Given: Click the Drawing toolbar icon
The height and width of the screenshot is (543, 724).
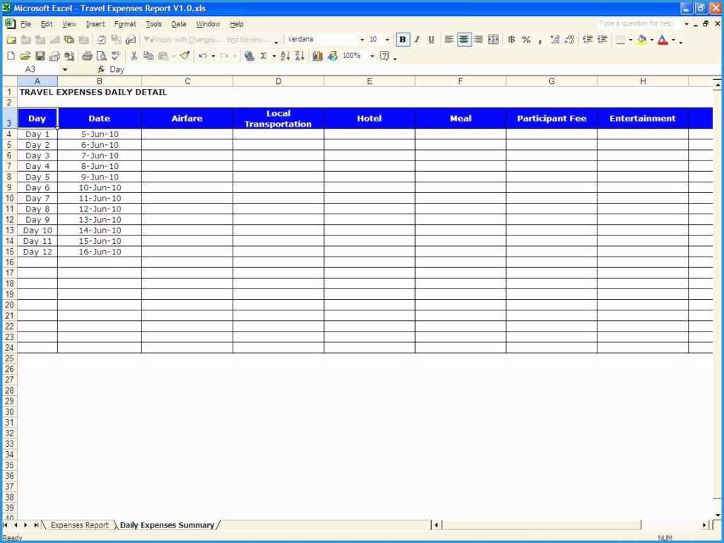Looking at the screenshot, I should click(332, 57).
